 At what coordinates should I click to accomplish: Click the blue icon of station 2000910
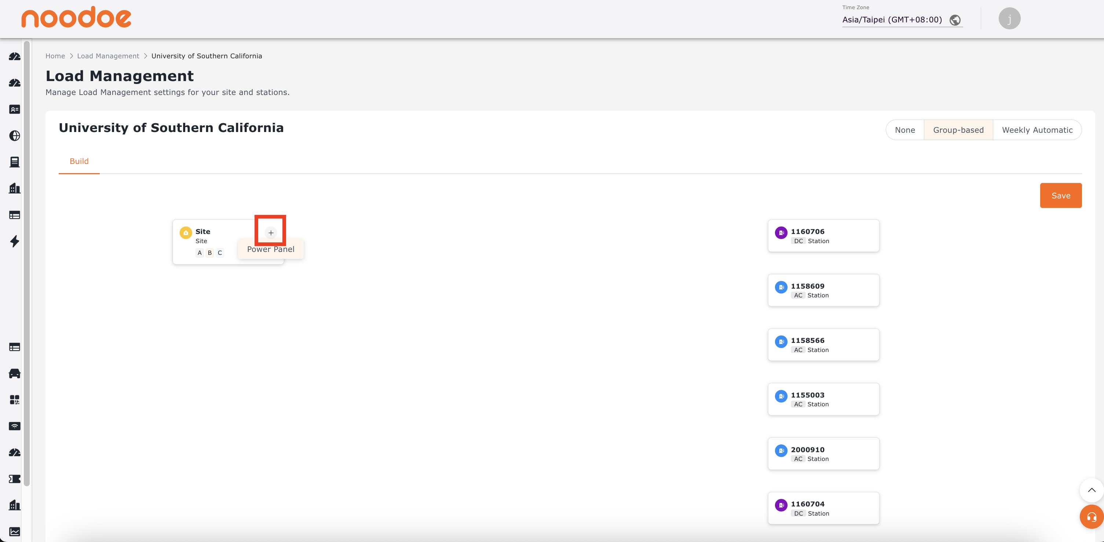(781, 451)
